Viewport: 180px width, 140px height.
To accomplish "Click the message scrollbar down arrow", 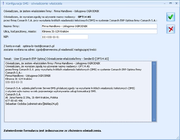I will 154,119.
